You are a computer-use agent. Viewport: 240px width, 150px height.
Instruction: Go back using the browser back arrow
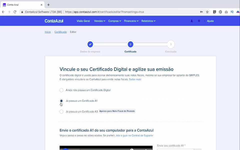pos(3,12)
